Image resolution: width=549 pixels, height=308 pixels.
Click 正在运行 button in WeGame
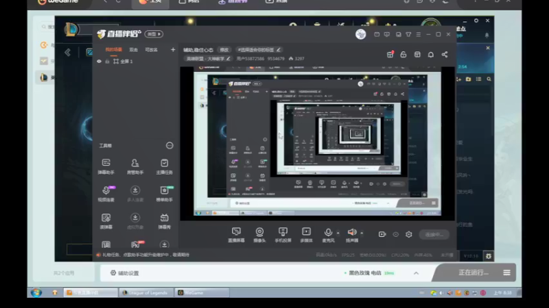(474, 272)
